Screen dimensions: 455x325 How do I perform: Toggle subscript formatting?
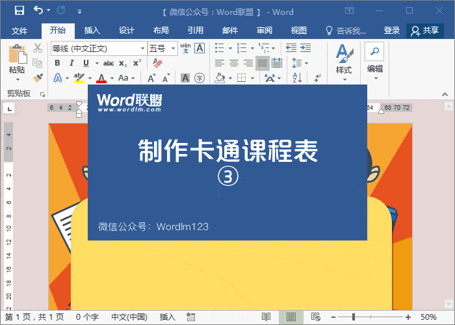pos(123,64)
